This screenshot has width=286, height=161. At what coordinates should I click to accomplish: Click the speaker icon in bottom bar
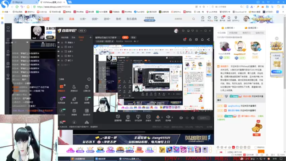click(x=168, y=117)
